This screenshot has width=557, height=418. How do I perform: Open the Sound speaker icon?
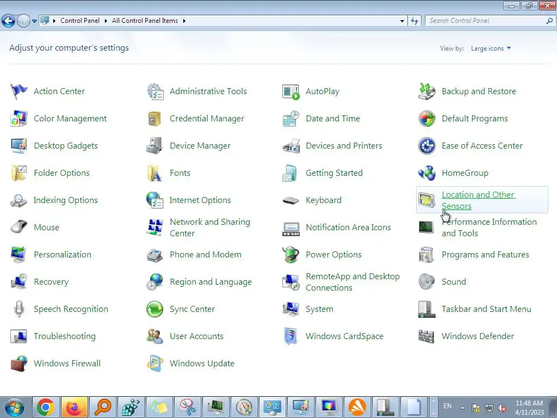pos(426,282)
